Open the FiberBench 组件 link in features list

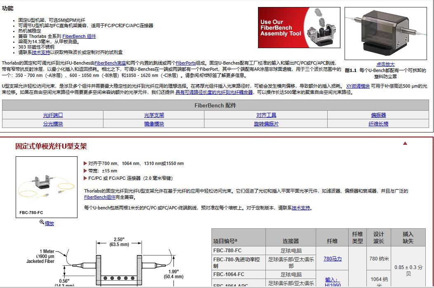point(79,36)
